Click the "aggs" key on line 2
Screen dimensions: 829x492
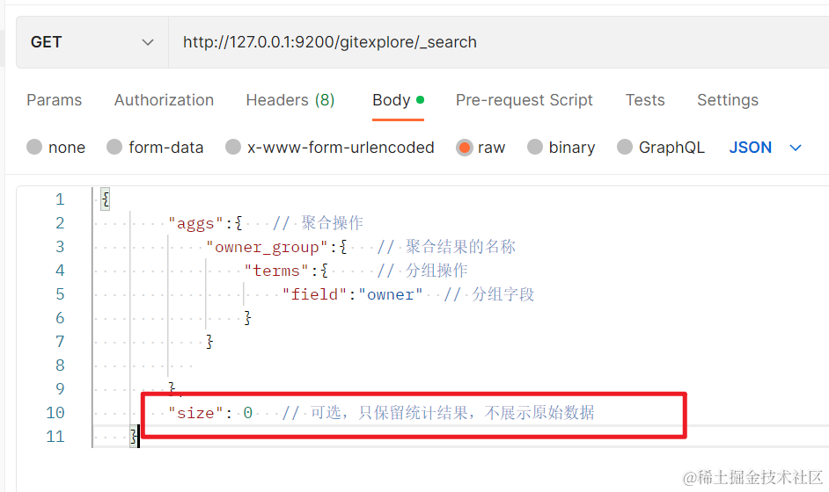pos(195,223)
